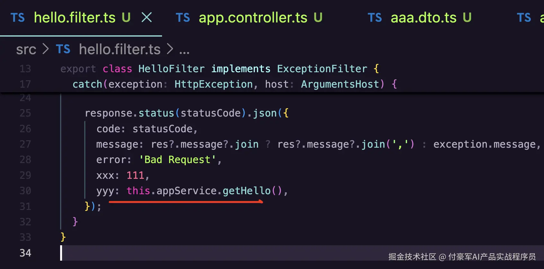This screenshot has height=269, width=544.
Task: Expand the chevron after src breadcrumb
Action: click(x=46, y=49)
